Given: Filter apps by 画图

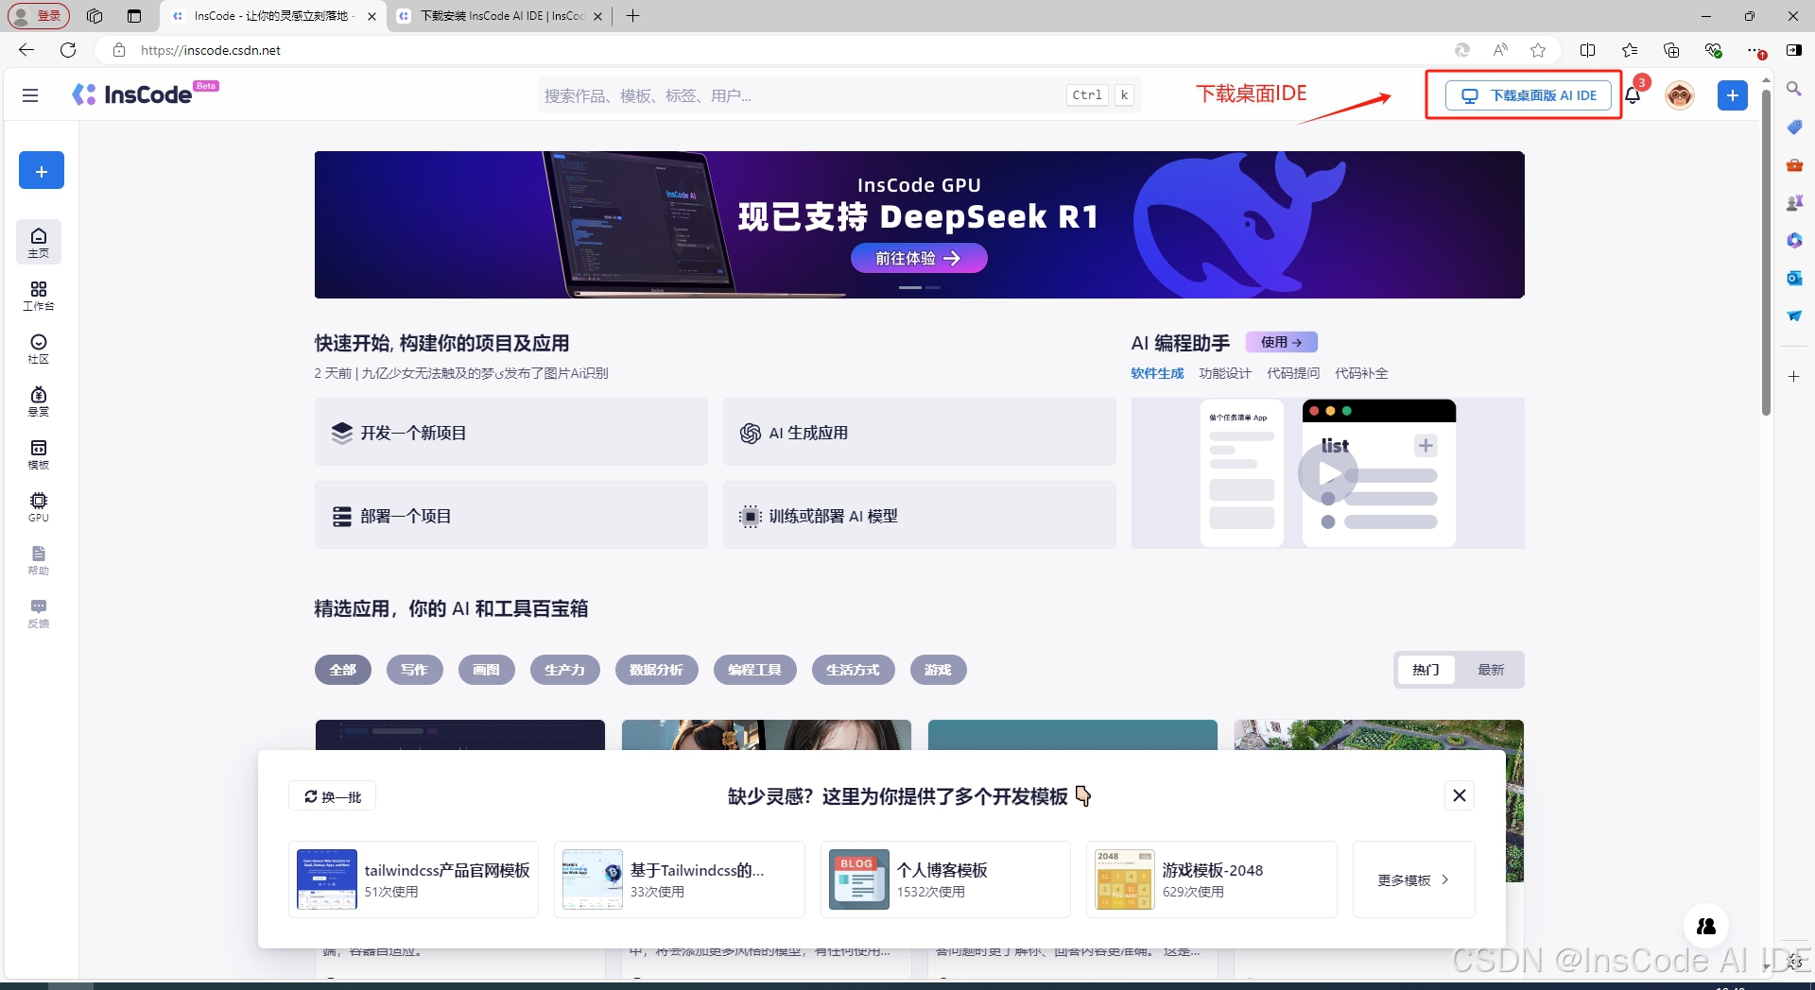Looking at the screenshot, I should click(487, 670).
